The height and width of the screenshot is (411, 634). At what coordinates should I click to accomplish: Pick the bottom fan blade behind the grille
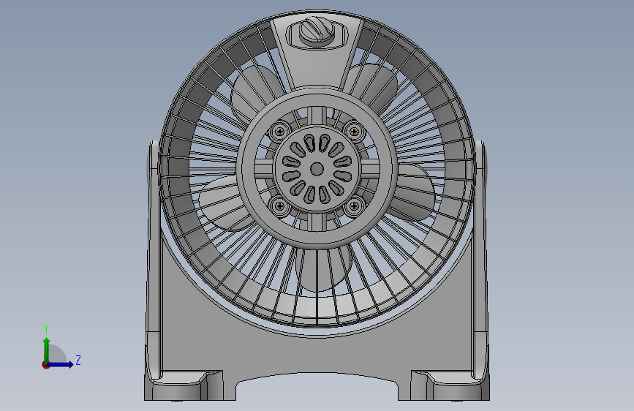click(322, 269)
